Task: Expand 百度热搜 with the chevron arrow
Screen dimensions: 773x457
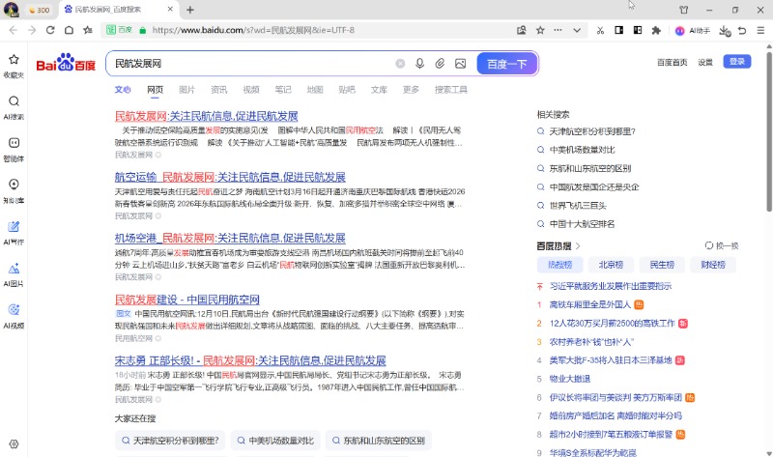Action: pos(578,246)
